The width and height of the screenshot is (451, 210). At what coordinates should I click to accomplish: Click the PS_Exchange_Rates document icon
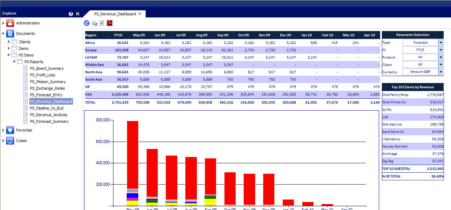(25, 88)
